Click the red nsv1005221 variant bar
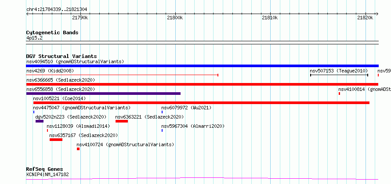The height and width of the screenshot is (184, 391). click(201, 103)
